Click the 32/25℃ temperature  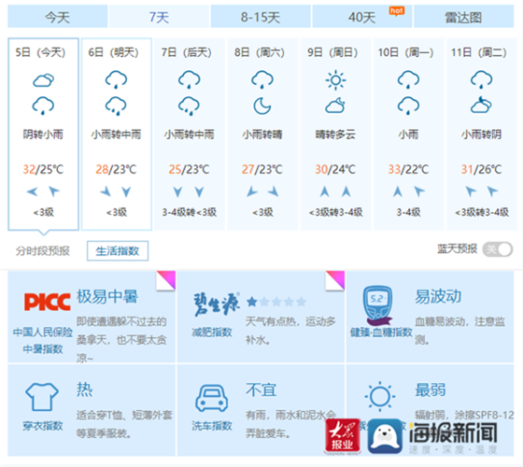click(x=43, y=169)
